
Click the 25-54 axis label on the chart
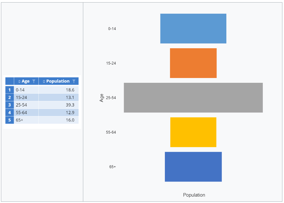[x=110, y=98]
